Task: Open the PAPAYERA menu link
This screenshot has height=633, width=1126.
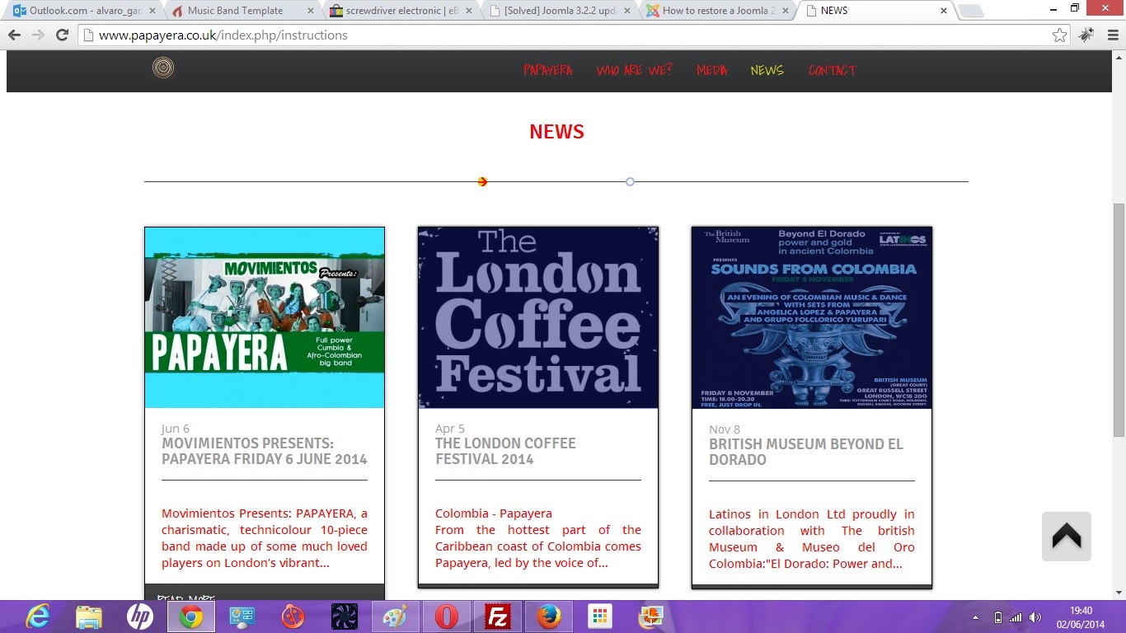Action: [548, 70]
